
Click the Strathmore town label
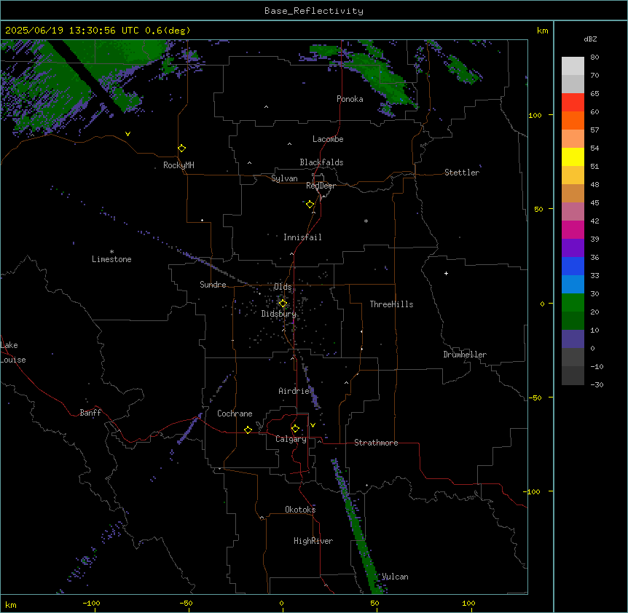tap(376, 443)
